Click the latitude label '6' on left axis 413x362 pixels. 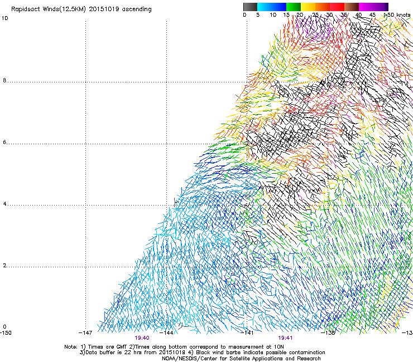point(4,142)
